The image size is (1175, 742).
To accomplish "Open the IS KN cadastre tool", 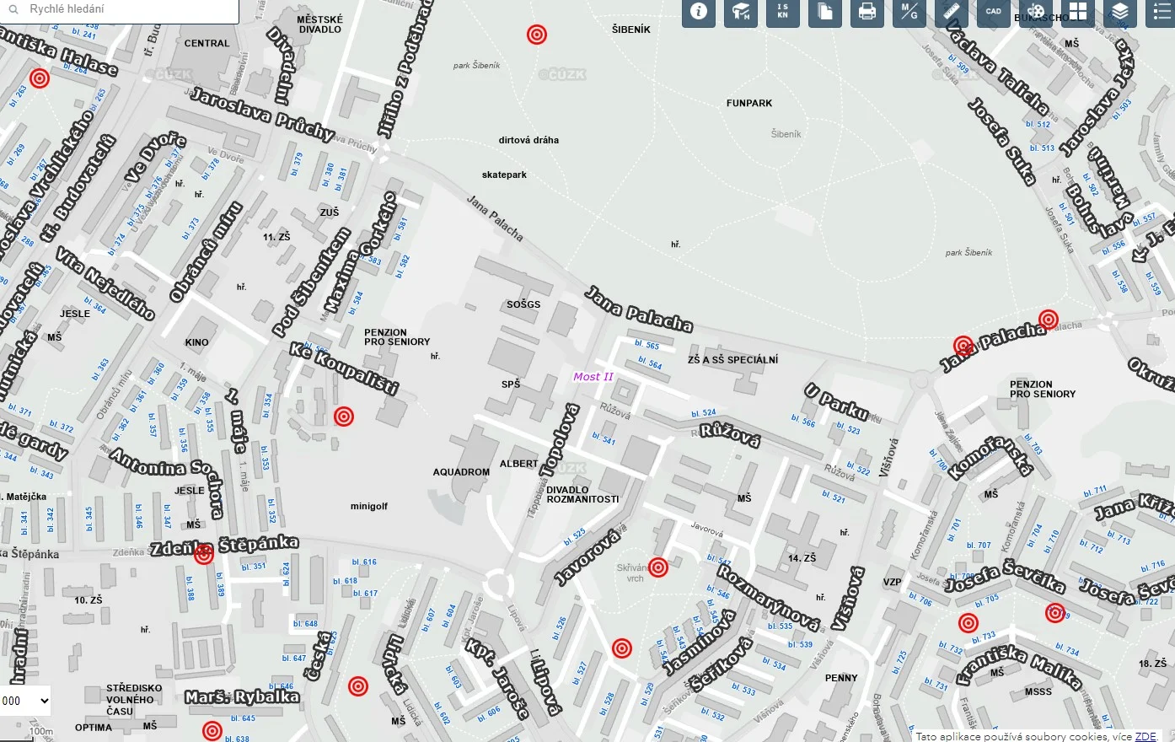I will point(782,13).
